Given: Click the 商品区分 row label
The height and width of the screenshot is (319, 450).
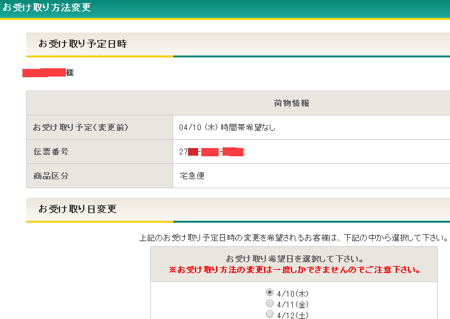Looking at the screenshot, I should click(50, 176).
